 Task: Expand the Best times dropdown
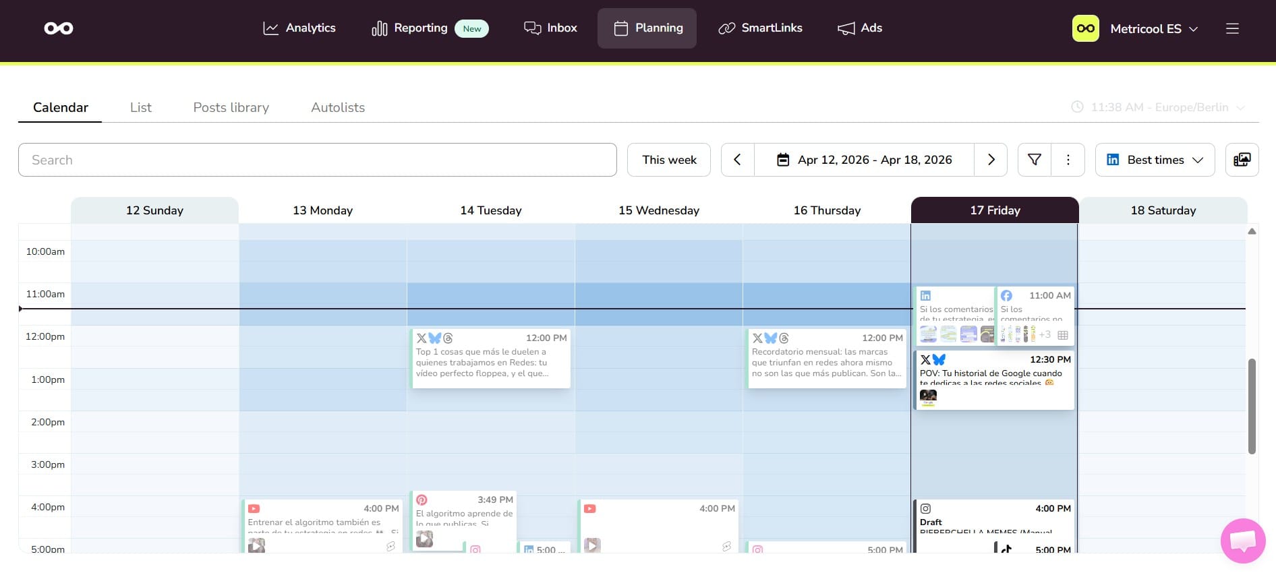[x=1155, y=160]
